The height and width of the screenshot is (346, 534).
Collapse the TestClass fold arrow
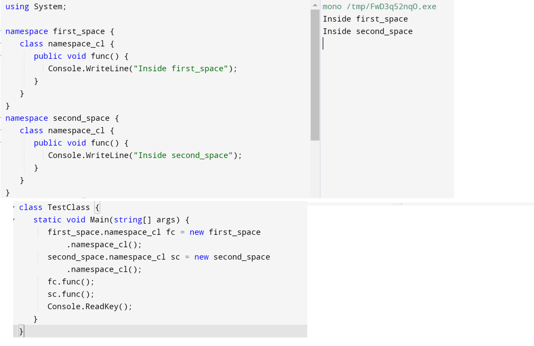click(x=14, y=207)
